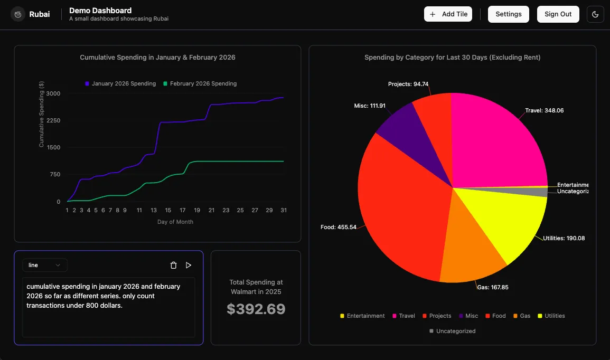
Task: Toggle Food legend entry
Action: coord(495,316)
